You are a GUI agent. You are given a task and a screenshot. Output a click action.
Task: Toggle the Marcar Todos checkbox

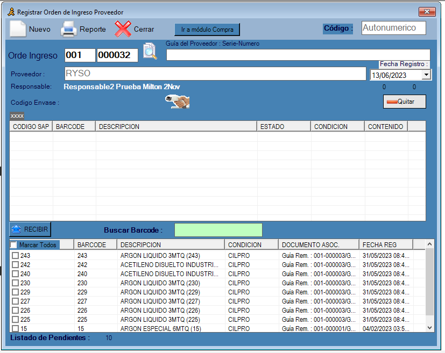13,245
